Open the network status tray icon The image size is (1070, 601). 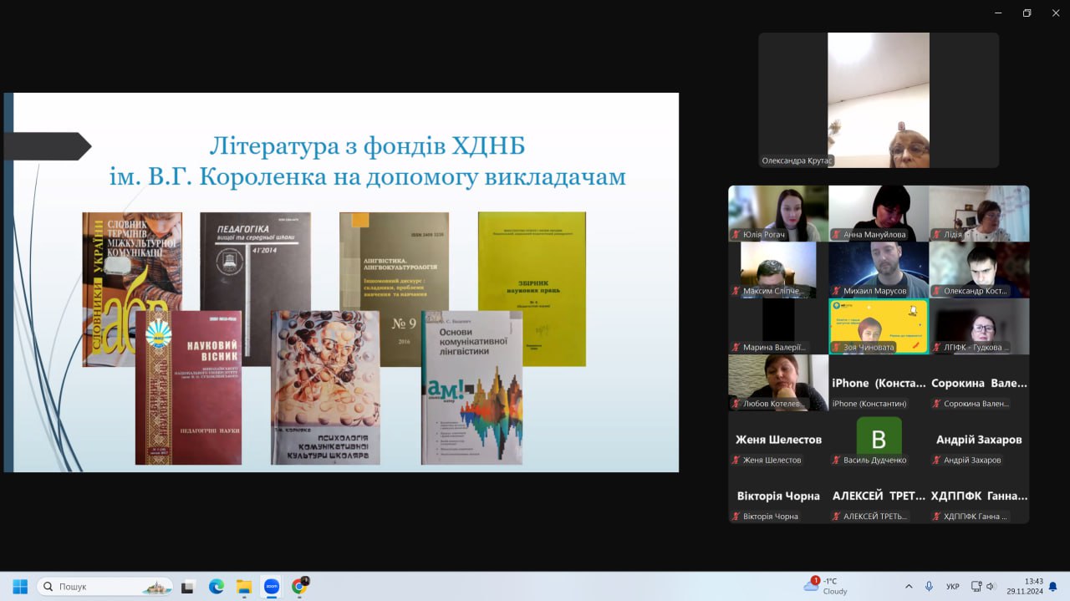976,587
